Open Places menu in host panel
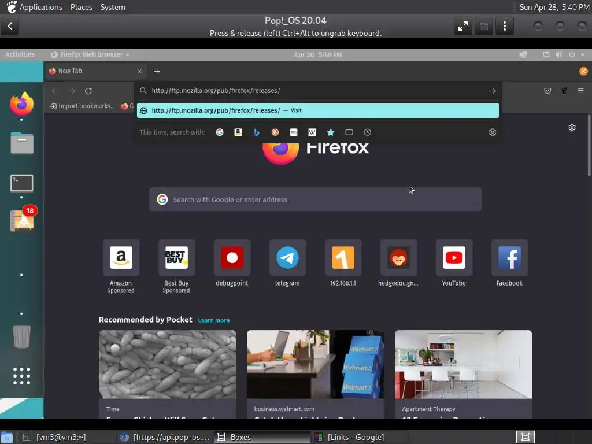Viewport: 592px width, 444px height. click(81, 7)
